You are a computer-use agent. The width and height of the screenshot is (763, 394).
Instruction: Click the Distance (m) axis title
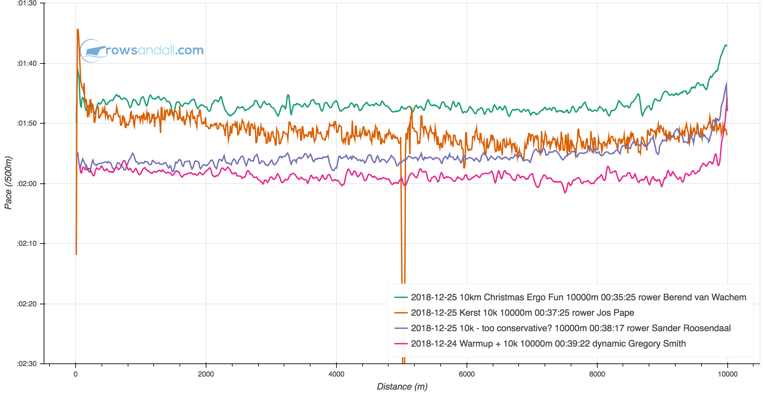pos(402,387)
